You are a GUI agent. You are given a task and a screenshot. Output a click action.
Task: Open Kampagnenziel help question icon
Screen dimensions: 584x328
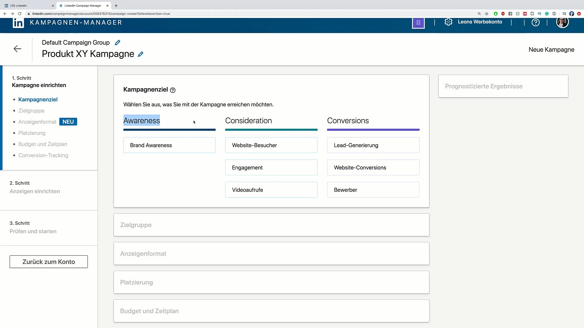[x=173, y=90]
